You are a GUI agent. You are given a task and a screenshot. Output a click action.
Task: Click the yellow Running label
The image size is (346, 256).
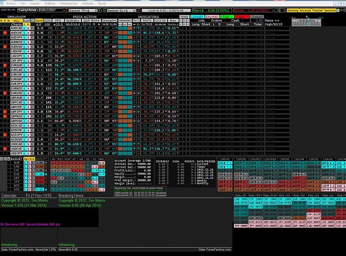(x=293, y=10)
